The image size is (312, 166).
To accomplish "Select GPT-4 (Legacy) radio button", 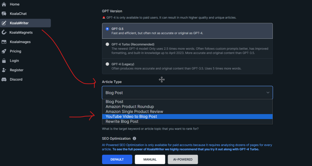I will click(107, 64).
